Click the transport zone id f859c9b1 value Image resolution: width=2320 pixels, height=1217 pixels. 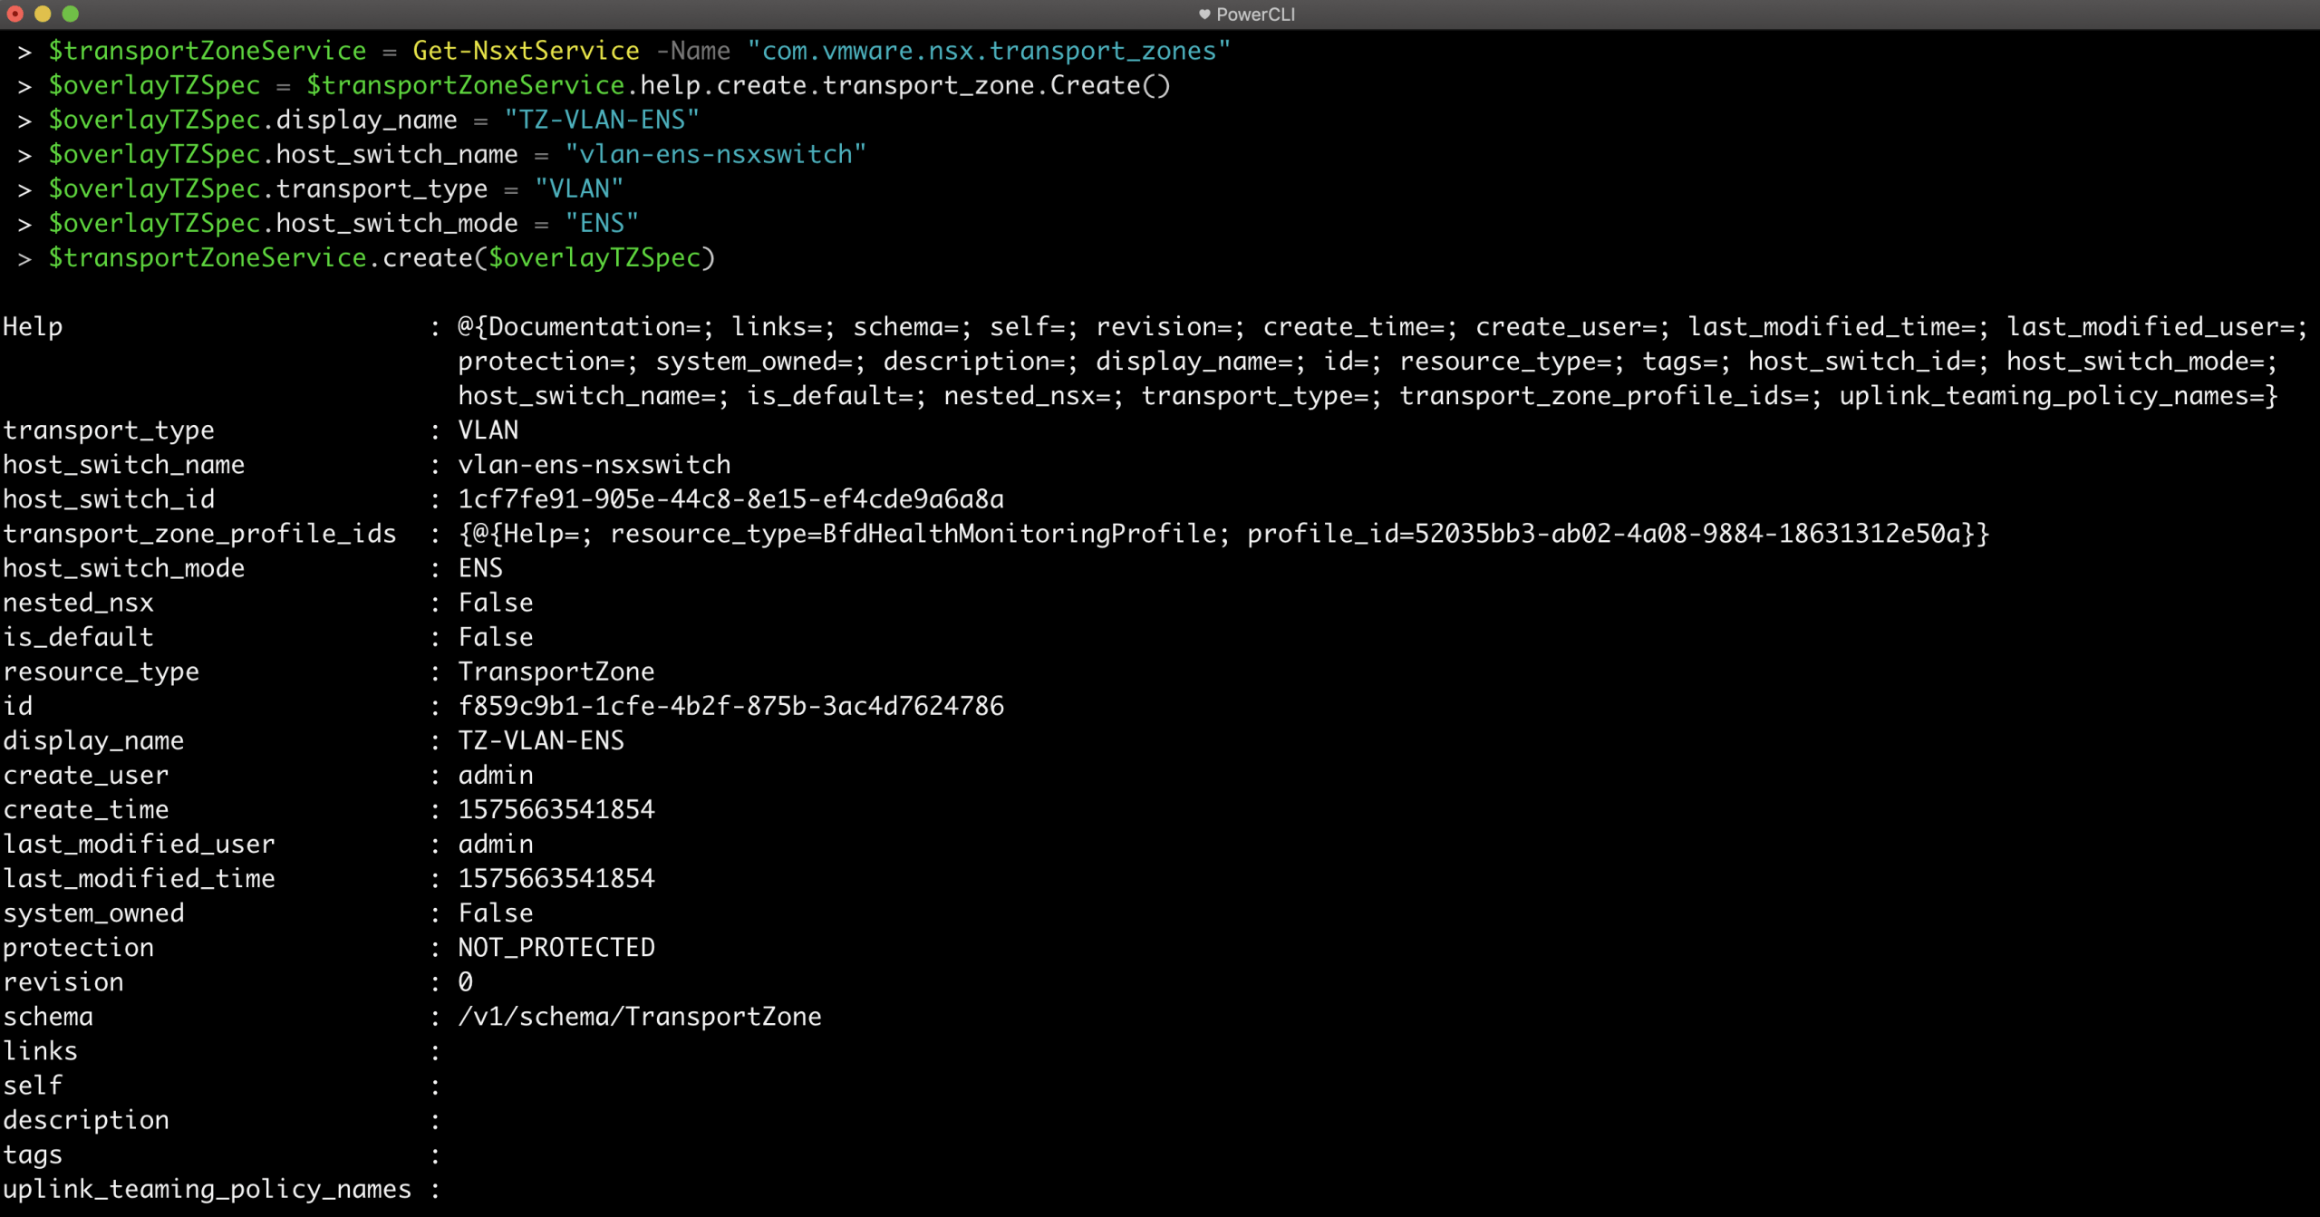730,706
